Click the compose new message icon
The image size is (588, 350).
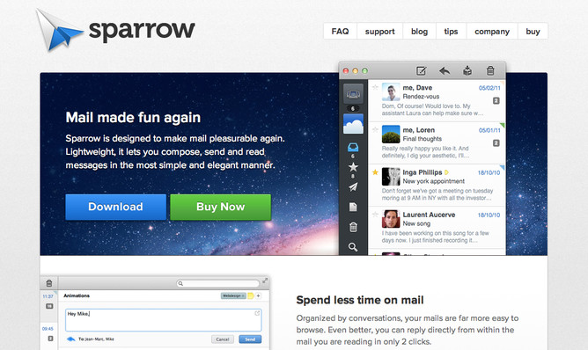click(422, 70)
